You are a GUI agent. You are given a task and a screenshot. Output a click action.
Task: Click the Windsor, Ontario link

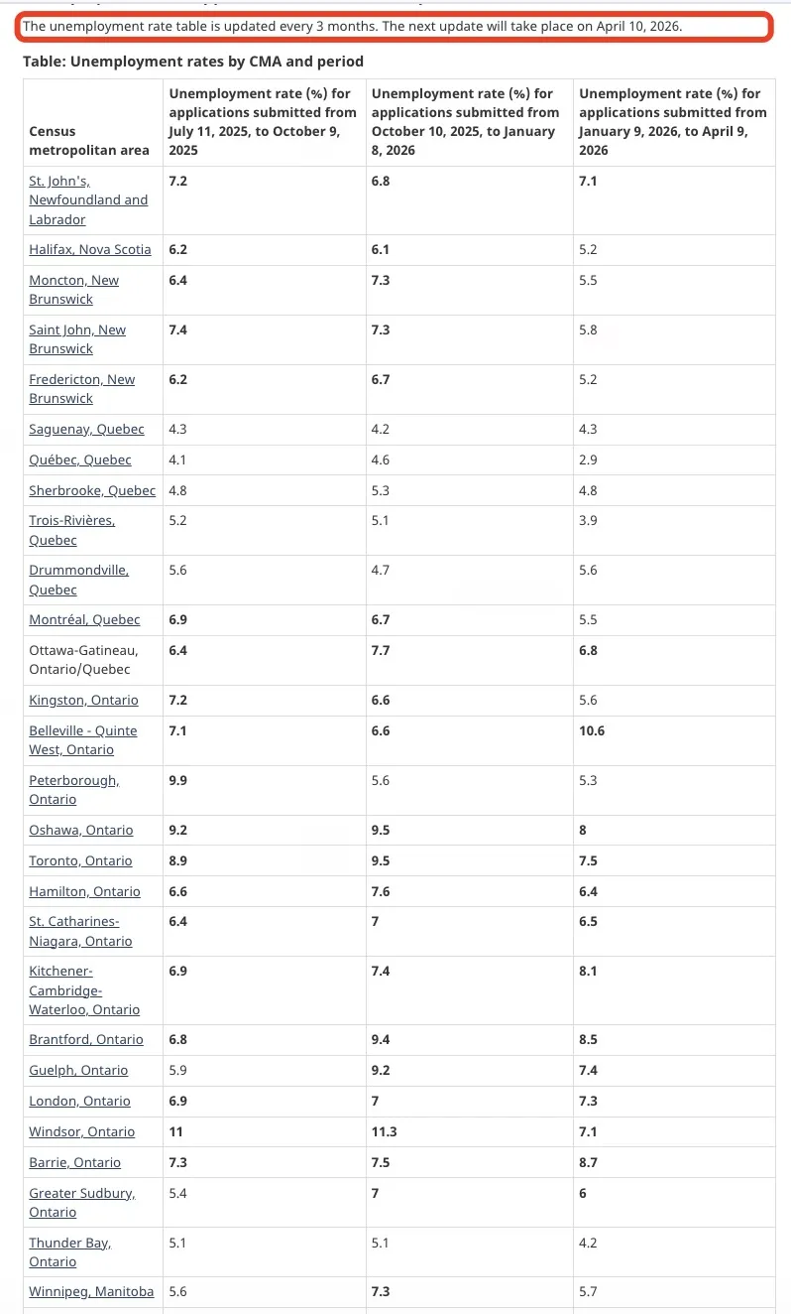point(81,1131)
